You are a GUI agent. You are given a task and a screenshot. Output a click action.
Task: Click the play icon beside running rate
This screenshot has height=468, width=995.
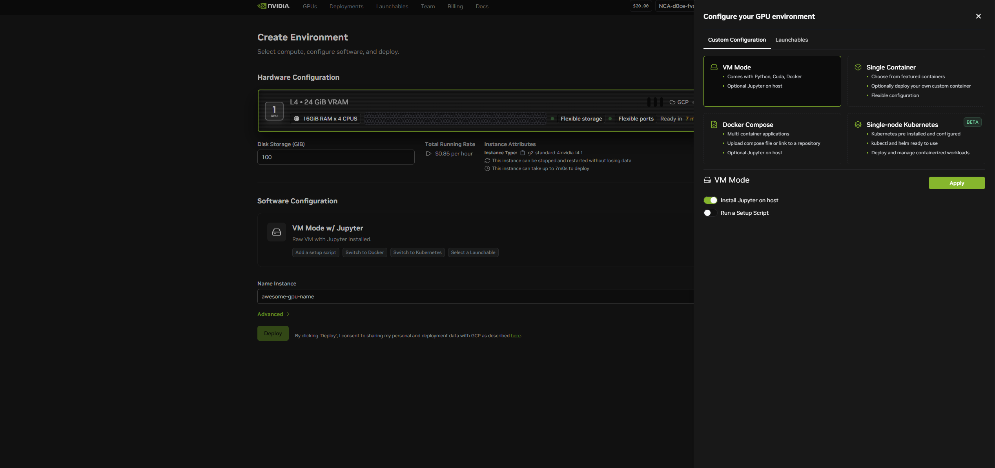pos(428,154)
